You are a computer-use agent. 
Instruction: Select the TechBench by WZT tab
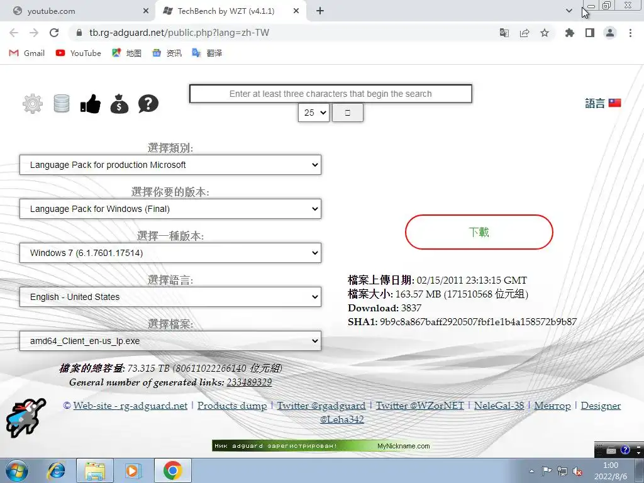click(230, 11)
